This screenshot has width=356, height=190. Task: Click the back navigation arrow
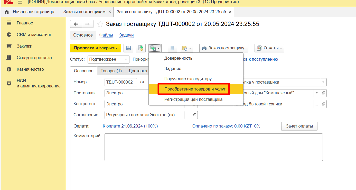(x=76, y=24)
